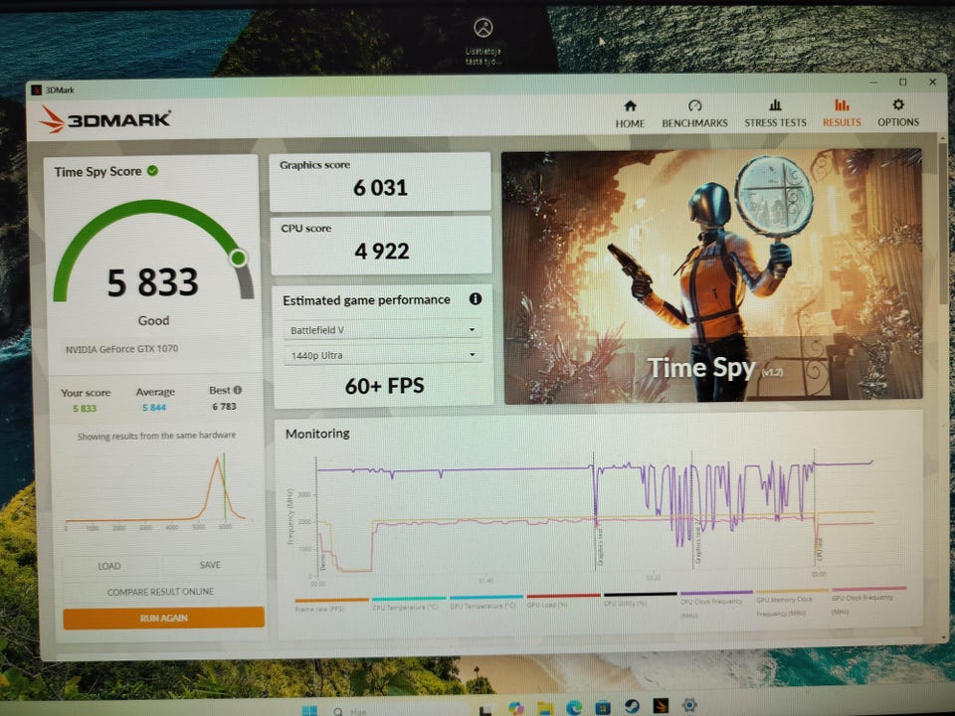
Task: Open Settings from the taskbar
Action: [689, 705]
